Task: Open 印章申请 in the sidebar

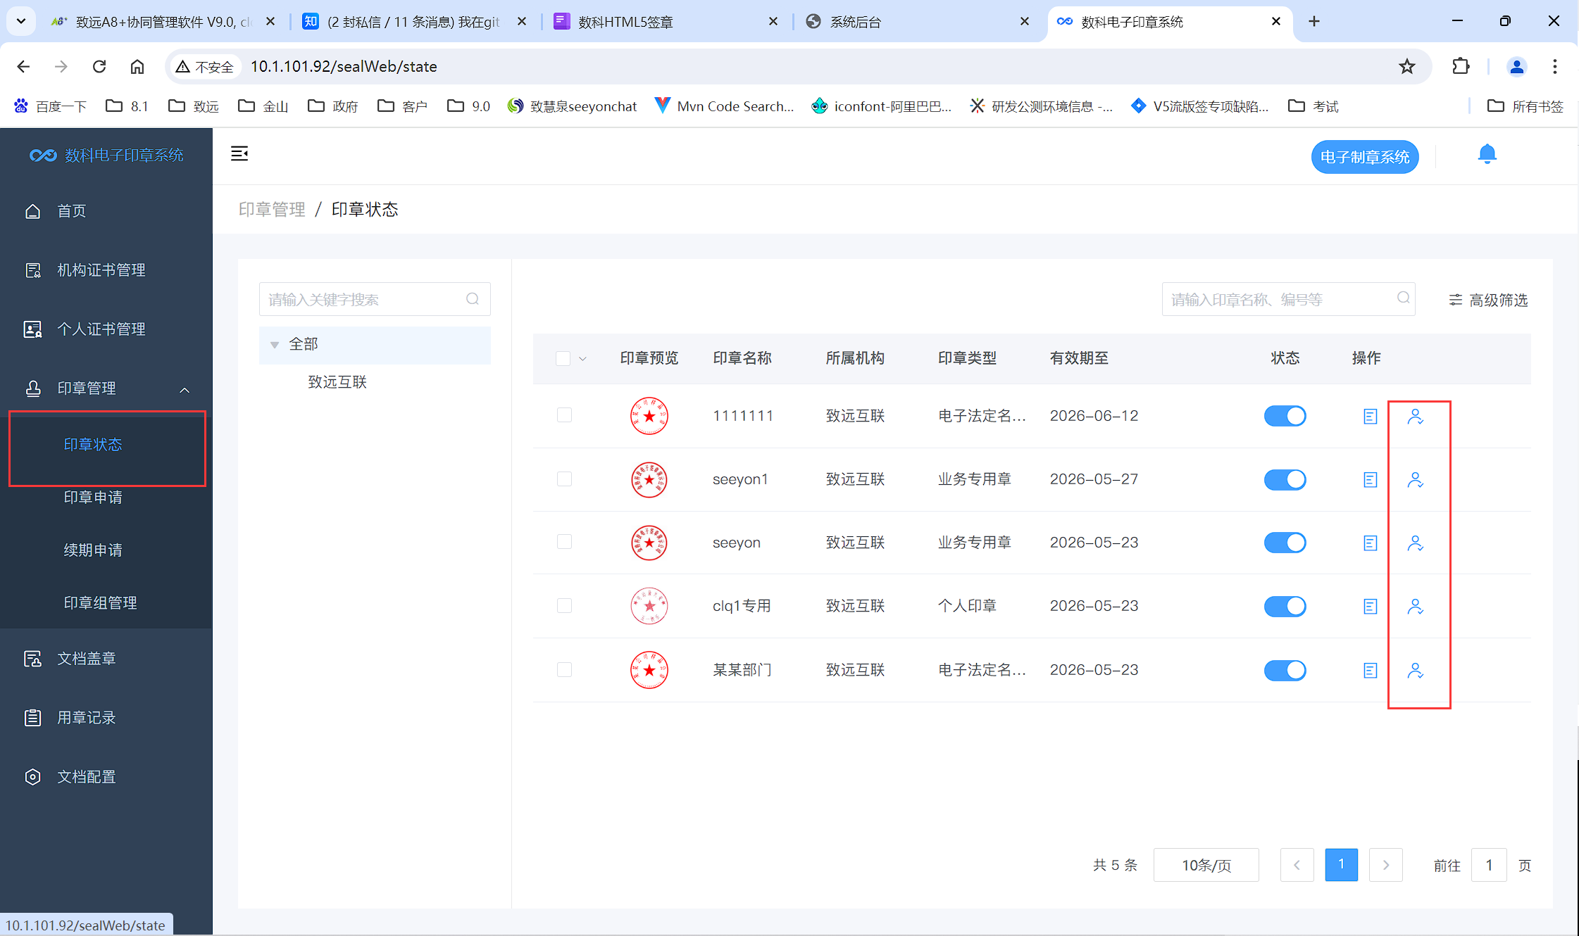Action: pos(93,498)
